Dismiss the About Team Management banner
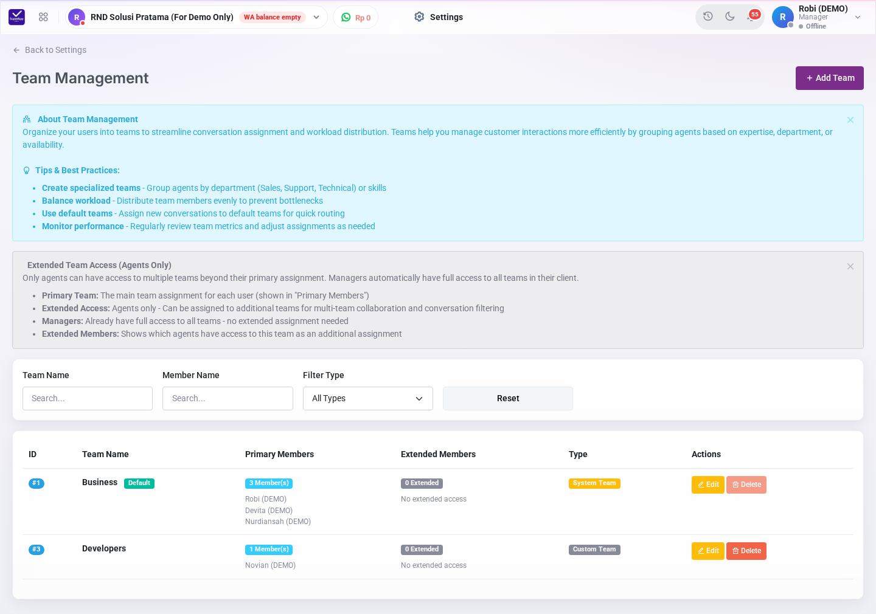Image resolution: width=876 pixels, height=614 pixels. pyautogui.click(x=850, y=120)
